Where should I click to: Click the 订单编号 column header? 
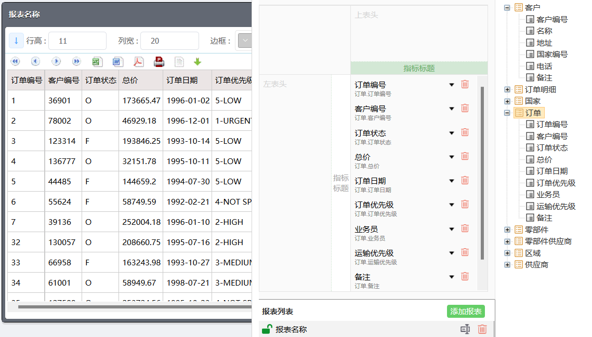pos(26,80)
